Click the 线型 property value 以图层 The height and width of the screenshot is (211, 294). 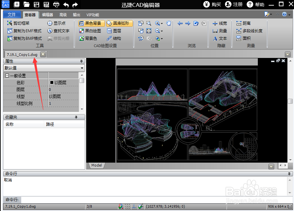tap(64, 96)
